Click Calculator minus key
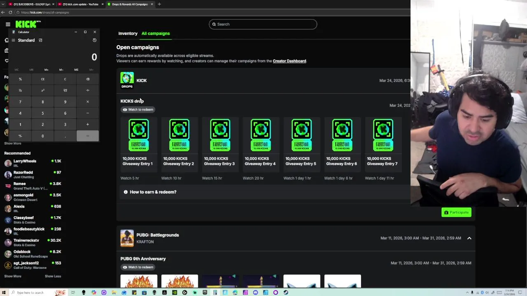This screenshot has height=296, width=527. click(x=87, y=113)
